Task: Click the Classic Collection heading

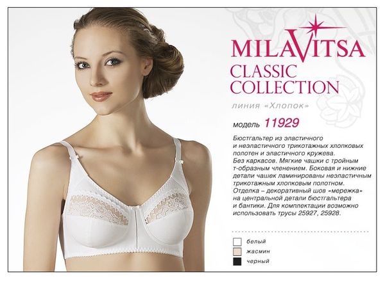Action: tap(285, 79)
